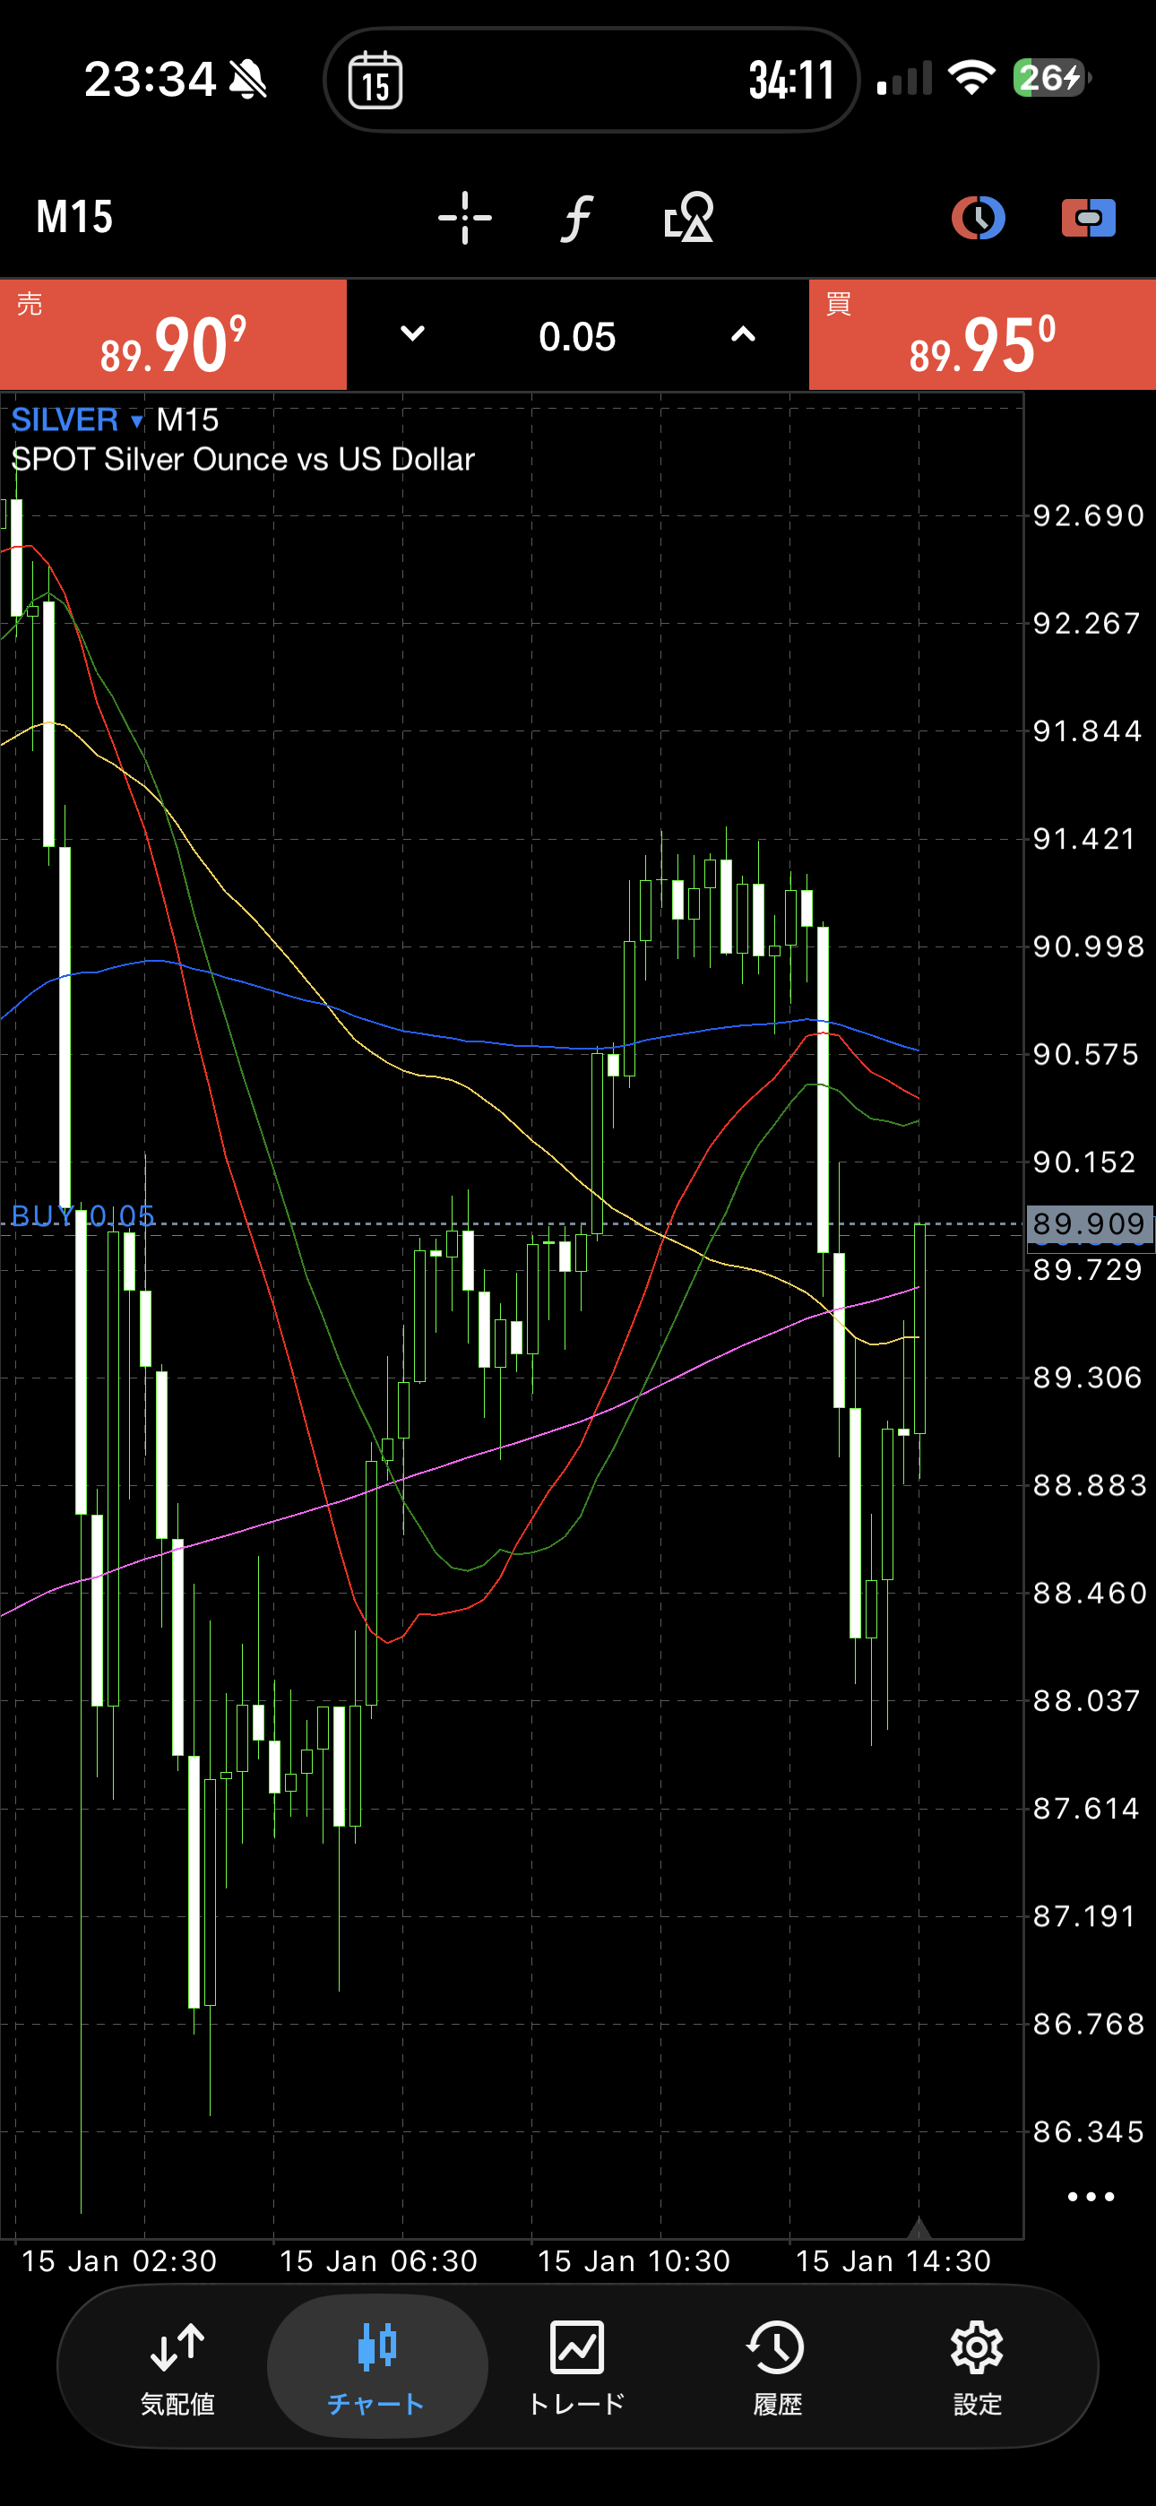Screen dimensions: 1156x2506
Task: Edit the 0.05 lot volume field
Action: 577,337
